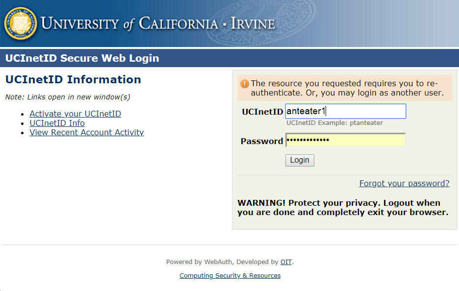459x291 pixels.
Task: Click the privacy WARNING logout text
Action: [x=343, y=208]
